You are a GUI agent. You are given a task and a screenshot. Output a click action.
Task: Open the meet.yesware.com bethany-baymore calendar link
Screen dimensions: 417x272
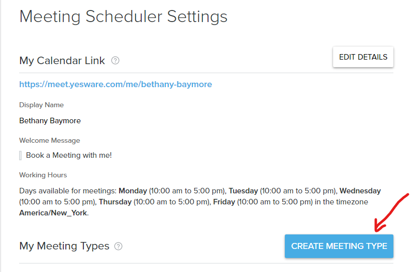coord(116,84)
